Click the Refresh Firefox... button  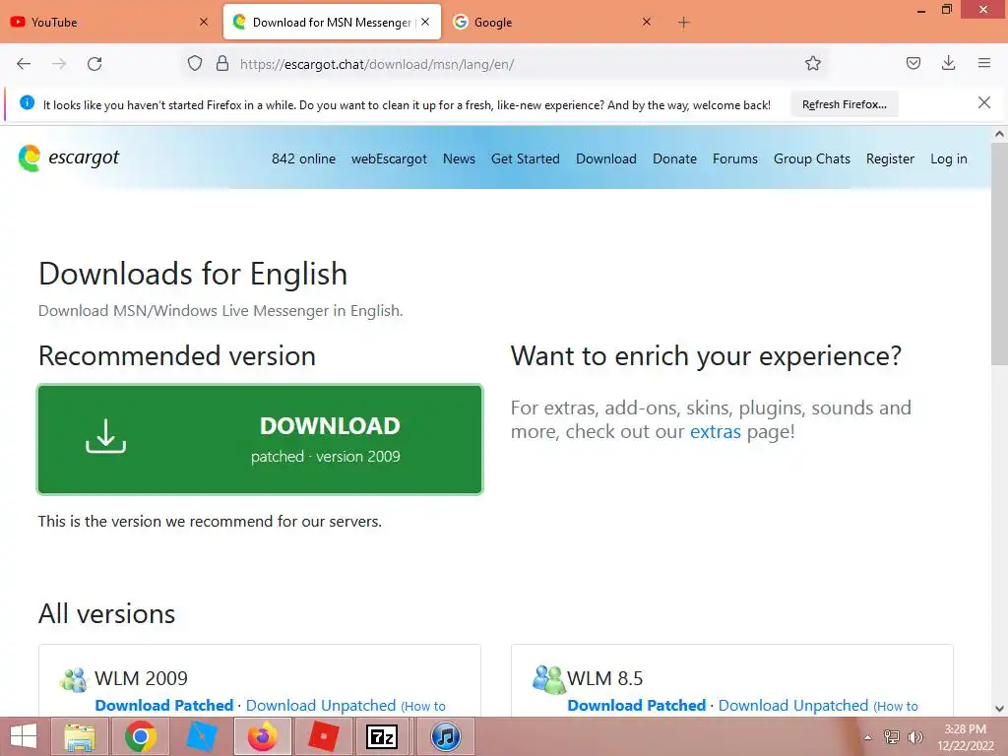[844, 104]
